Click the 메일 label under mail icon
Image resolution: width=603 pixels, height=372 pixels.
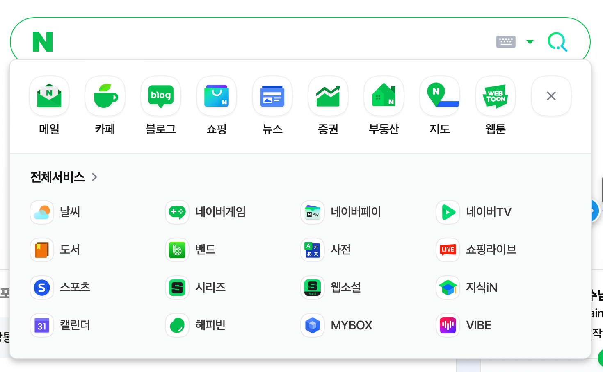pos(49,129)
